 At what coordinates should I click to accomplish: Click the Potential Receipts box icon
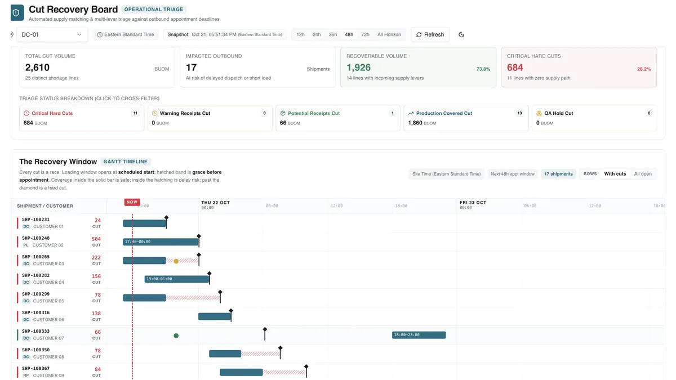tap(283, 113)
